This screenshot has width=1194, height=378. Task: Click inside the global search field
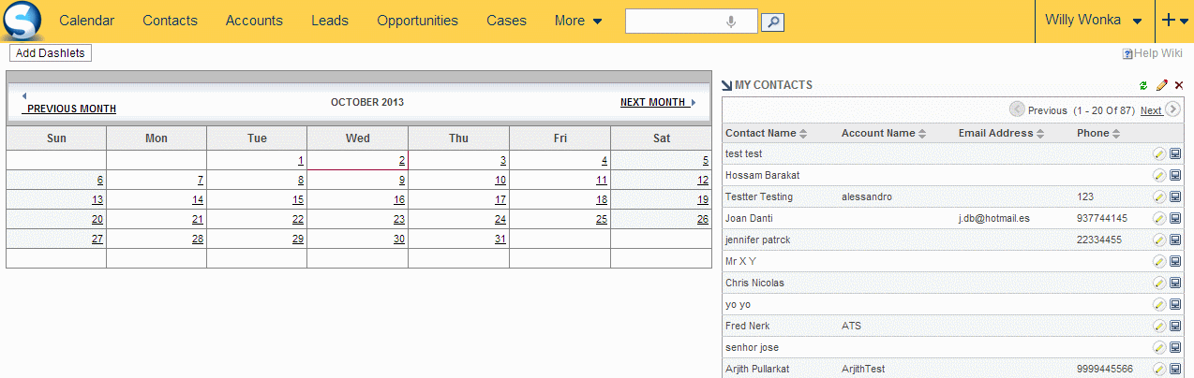675,22
